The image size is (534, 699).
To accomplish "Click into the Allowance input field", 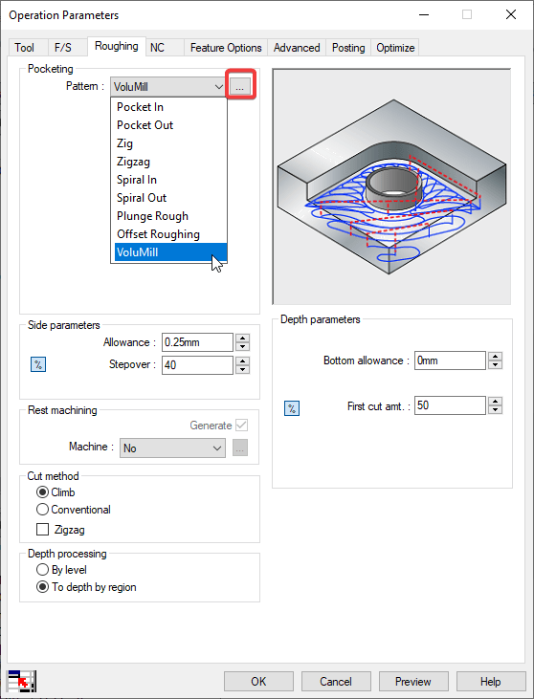I will click(x=197, y=342).
